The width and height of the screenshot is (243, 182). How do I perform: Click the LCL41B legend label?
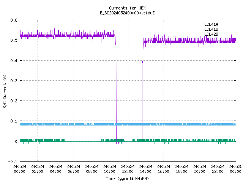(211, 29)
